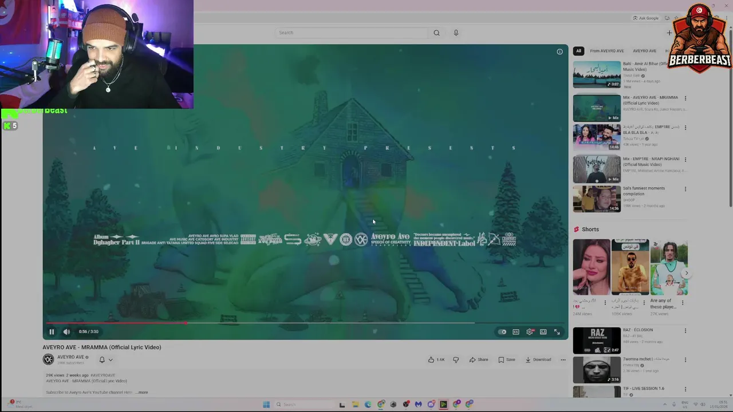The width and height of the screenshot is (733, 412).
Task: Select the From AVEYRO AVE chip
Action: [606, 51]
